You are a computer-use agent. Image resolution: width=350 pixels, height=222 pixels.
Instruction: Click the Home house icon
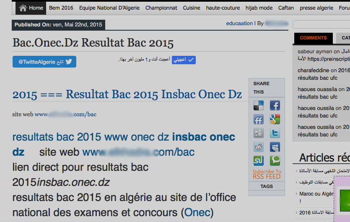pyautogui.click(x=23, y=8)
